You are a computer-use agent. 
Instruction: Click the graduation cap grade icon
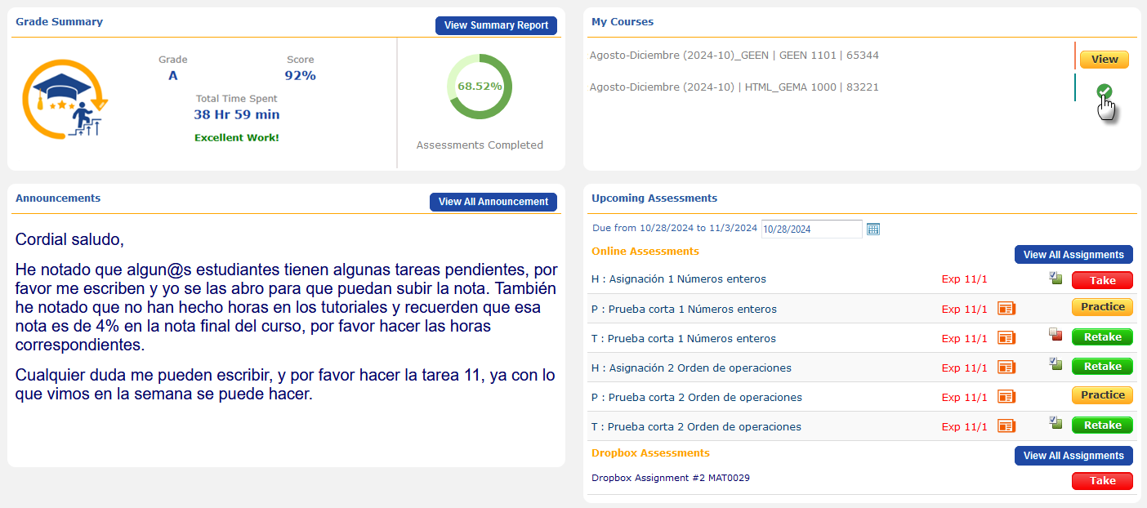(65, 98)
